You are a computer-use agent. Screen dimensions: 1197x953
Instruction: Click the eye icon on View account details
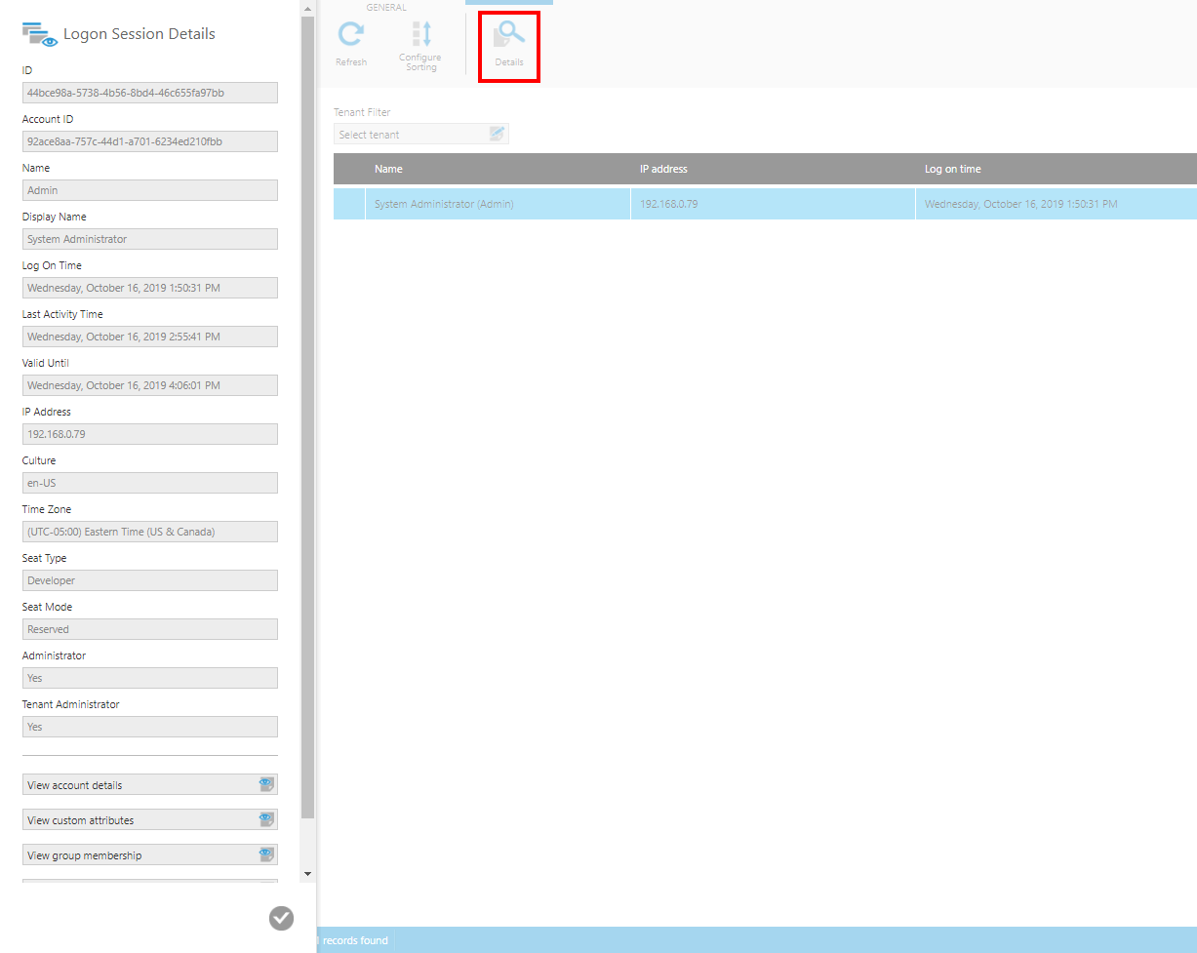[266, 784]
